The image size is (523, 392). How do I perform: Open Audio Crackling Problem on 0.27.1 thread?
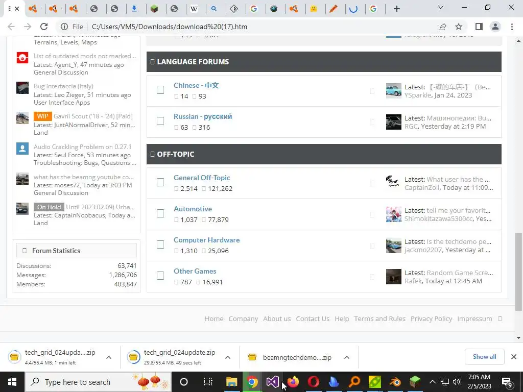click(82, 146)
